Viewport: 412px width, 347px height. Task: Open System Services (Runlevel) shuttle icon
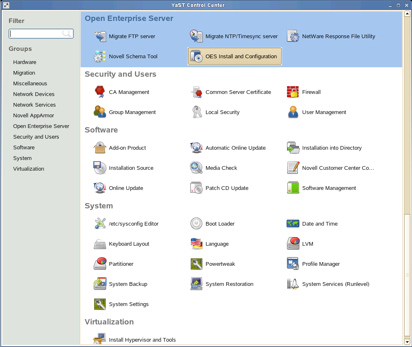293,284
